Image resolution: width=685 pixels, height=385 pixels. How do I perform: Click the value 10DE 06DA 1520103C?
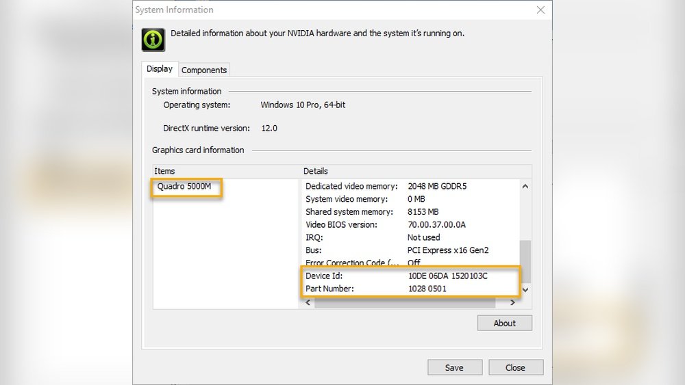click(x=448, y=276)
